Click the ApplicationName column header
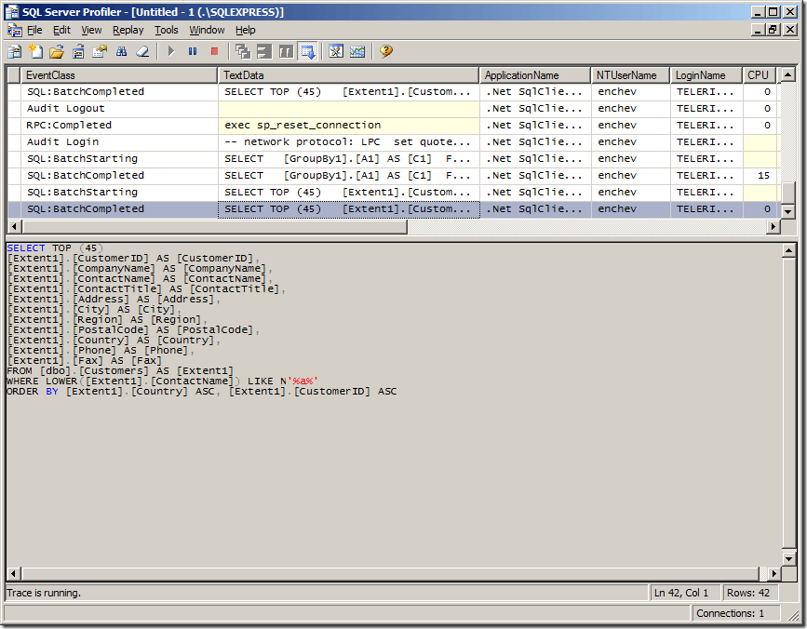The height and width of the screenshot is (629, 807). pyautogui.click(x=535, y=75)
